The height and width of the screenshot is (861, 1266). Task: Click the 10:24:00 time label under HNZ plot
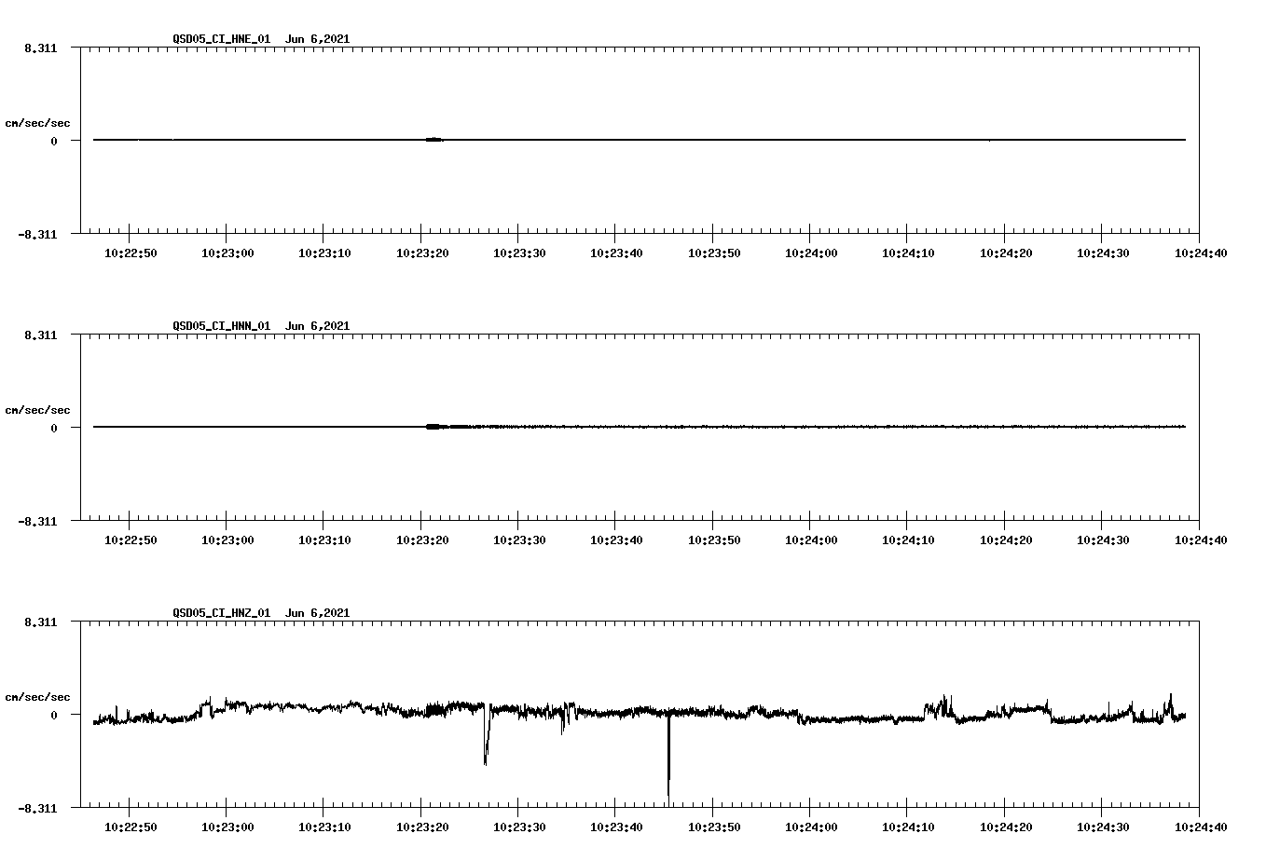810,827
